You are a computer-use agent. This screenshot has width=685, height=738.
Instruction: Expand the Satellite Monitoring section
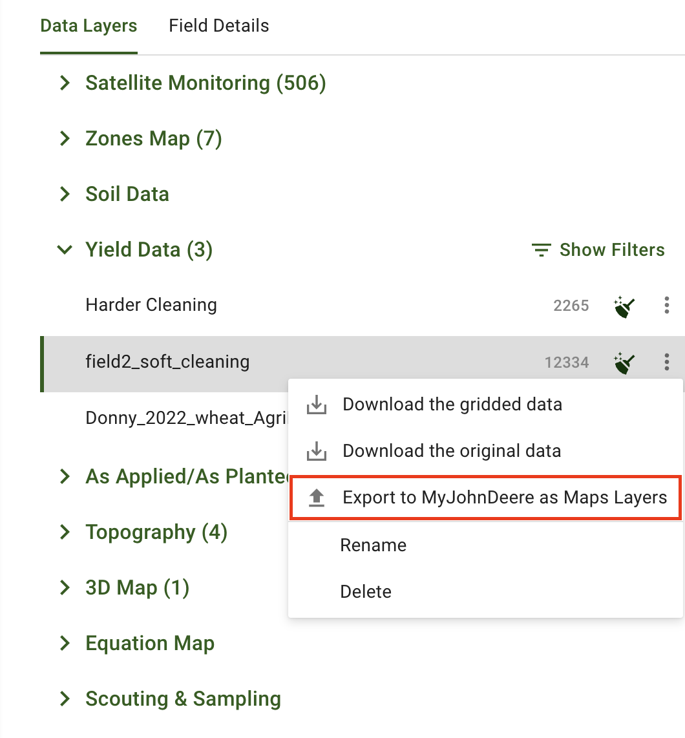pos(65,83)
